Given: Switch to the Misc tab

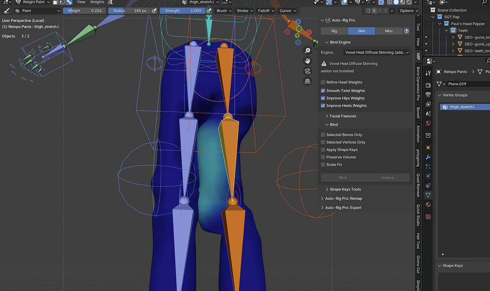Looking at the screenshot, I should (389, 31).
